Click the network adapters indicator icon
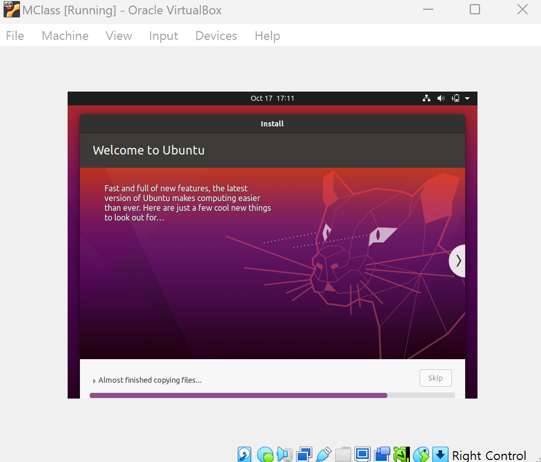 click(x=304, y=454)
